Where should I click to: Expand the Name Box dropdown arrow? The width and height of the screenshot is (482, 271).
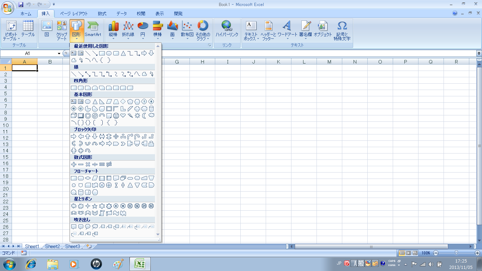point(59,53)
